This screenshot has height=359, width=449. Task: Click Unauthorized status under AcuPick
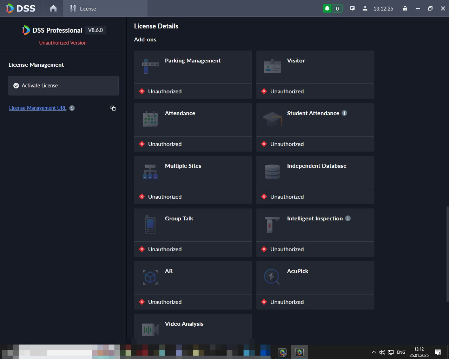pyautogui.click(x=287, y=302)
